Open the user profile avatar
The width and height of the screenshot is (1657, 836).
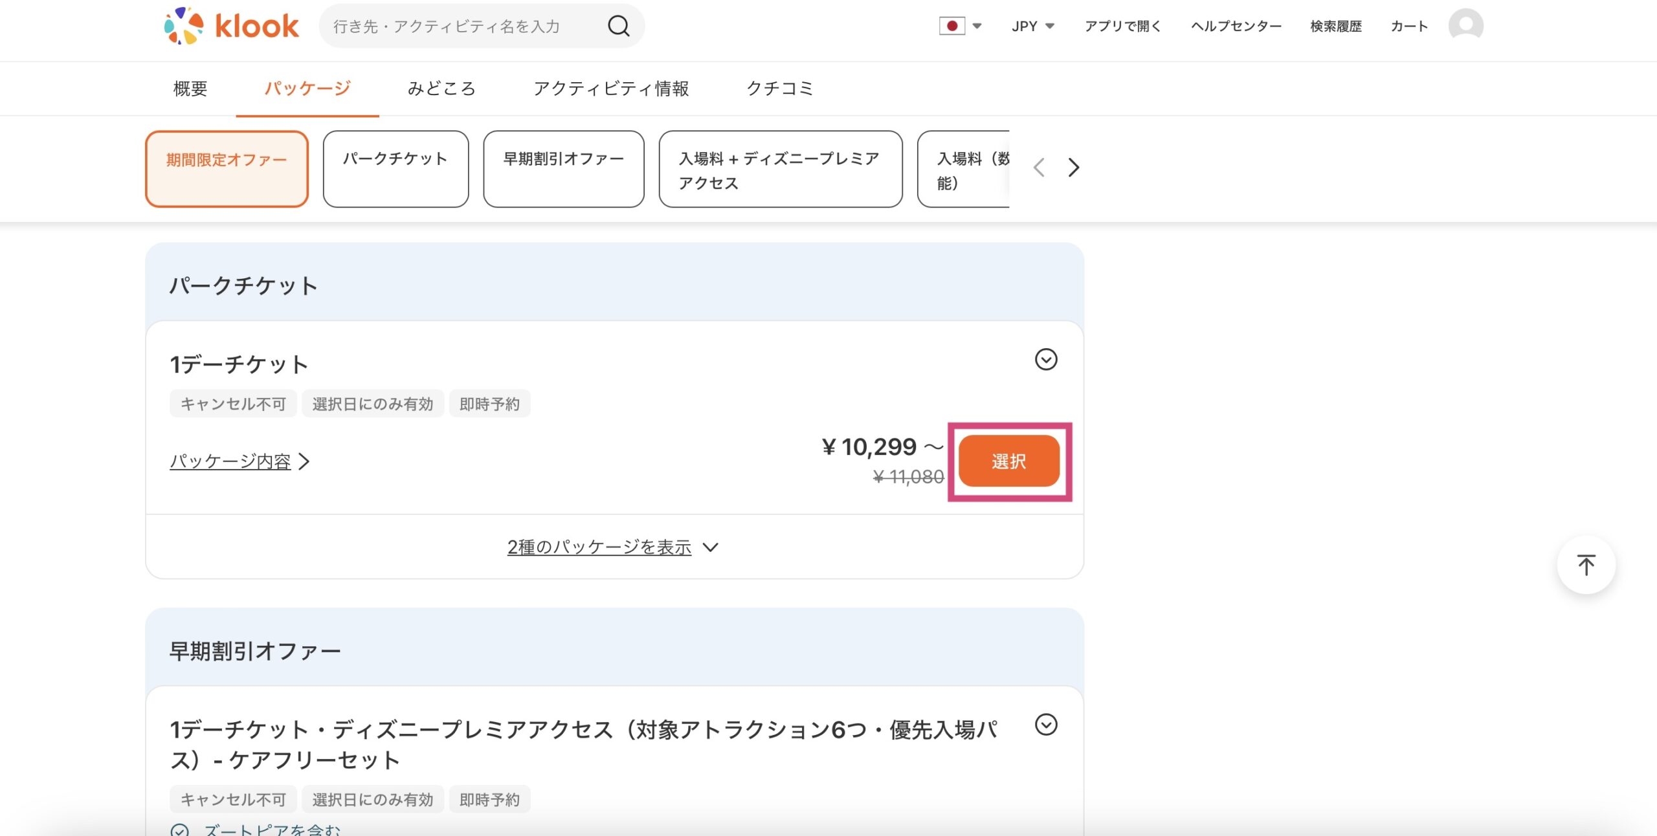coord(1466,26)
